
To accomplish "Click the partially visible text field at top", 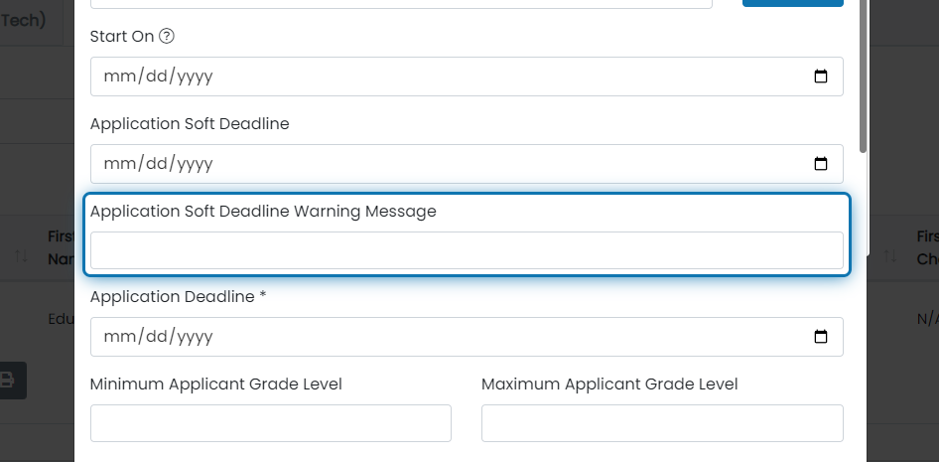I will pos(401,4).
